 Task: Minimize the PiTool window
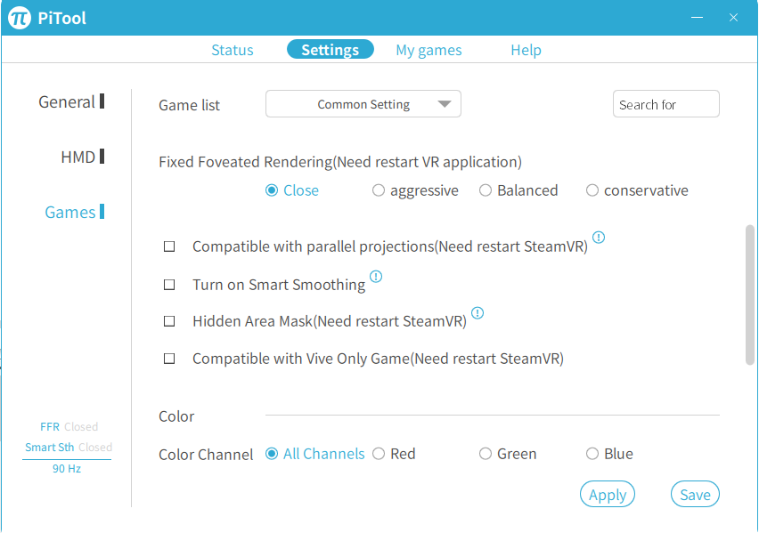pos(699,18)
